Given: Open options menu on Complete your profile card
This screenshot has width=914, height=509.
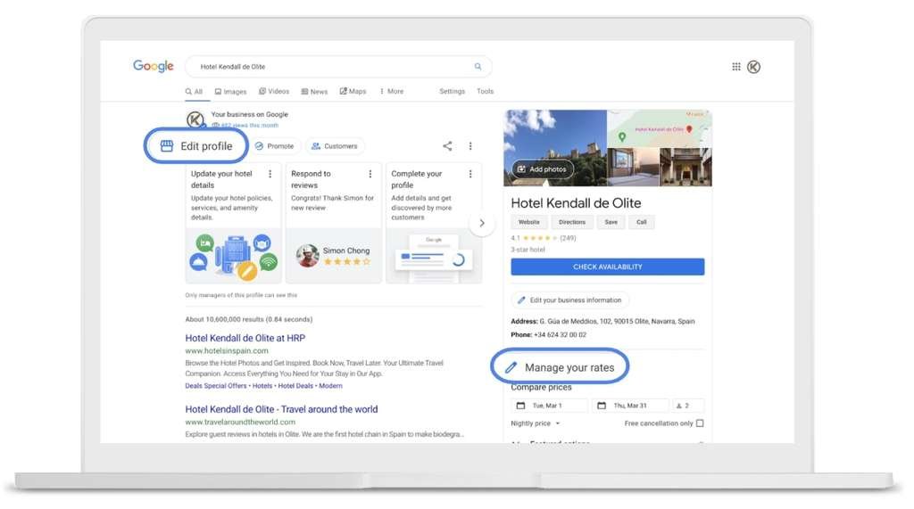Looking at the screenshot, I should click(x=470, y=174).
